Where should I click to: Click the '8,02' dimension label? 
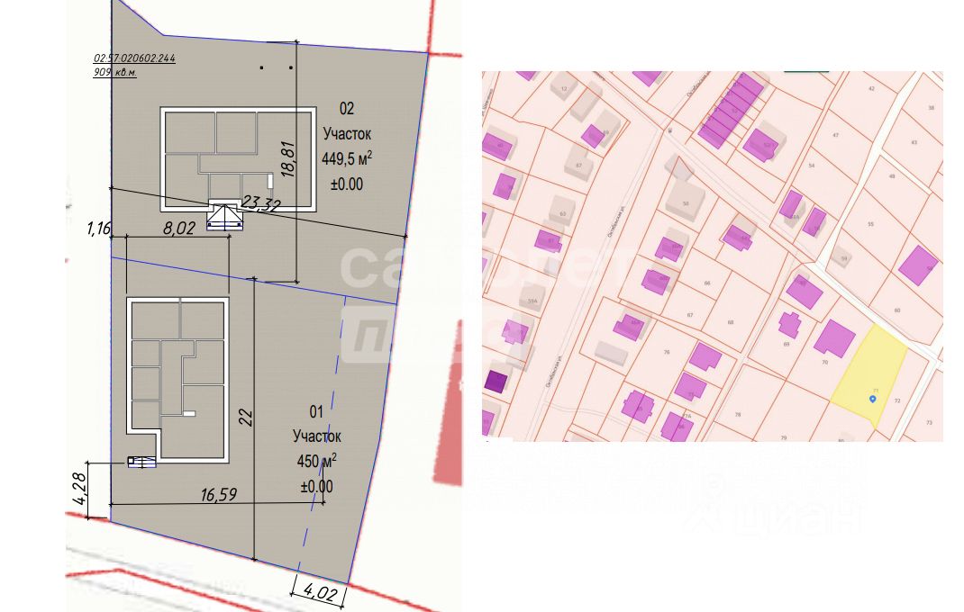pyautogui.click(x=179, y=229)
